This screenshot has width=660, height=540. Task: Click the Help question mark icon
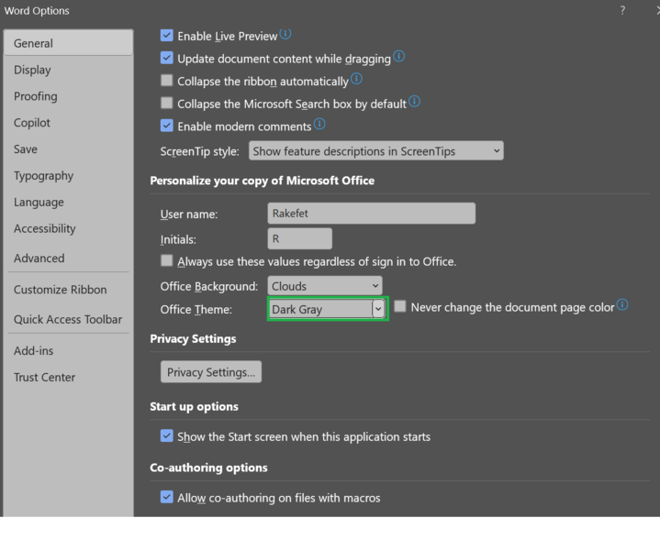pos(622,11)
